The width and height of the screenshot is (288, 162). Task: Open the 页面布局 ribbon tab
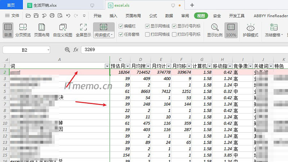pos(133,16)
